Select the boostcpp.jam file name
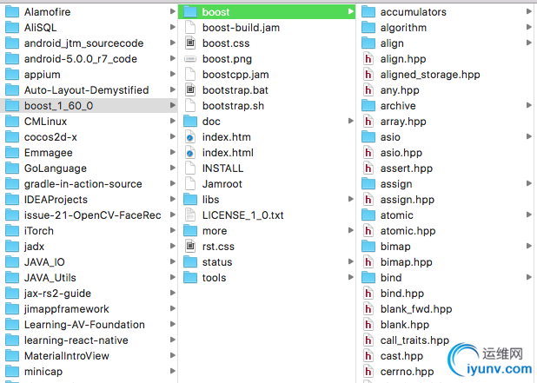Viewport: 537px width, 383px height. coord(235,75)
